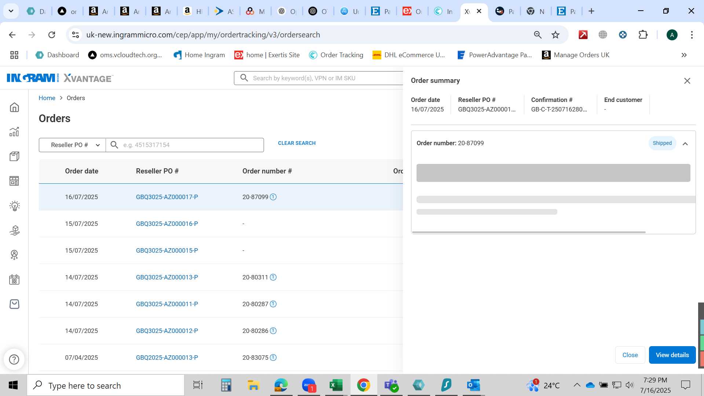
Task: Click the info icon next to 20-80286
Action: 273,331
